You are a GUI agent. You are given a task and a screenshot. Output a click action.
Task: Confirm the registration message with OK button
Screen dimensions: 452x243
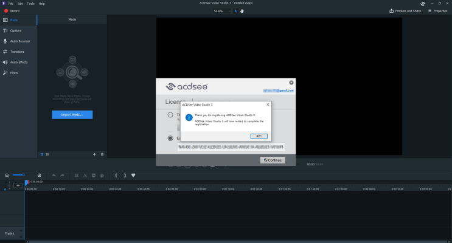click(x=259, y=136)
